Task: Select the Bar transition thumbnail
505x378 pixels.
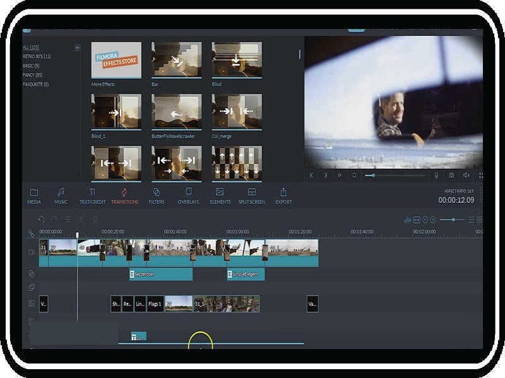Action: point(177,60)
